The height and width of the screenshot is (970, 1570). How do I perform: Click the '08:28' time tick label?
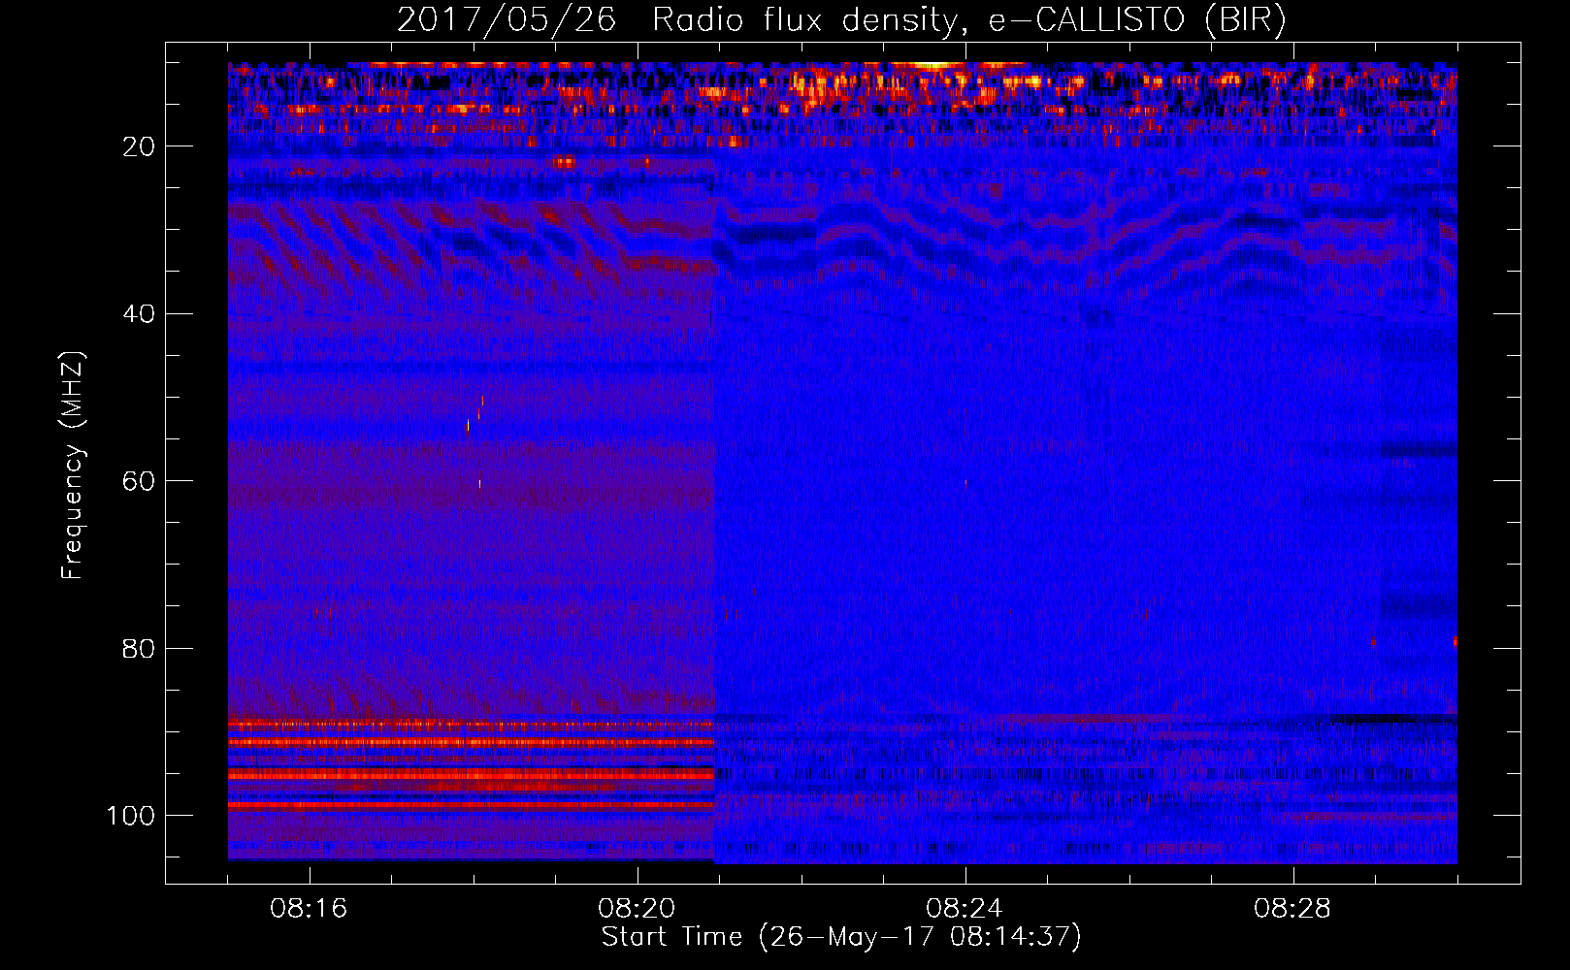(1292, 909)
